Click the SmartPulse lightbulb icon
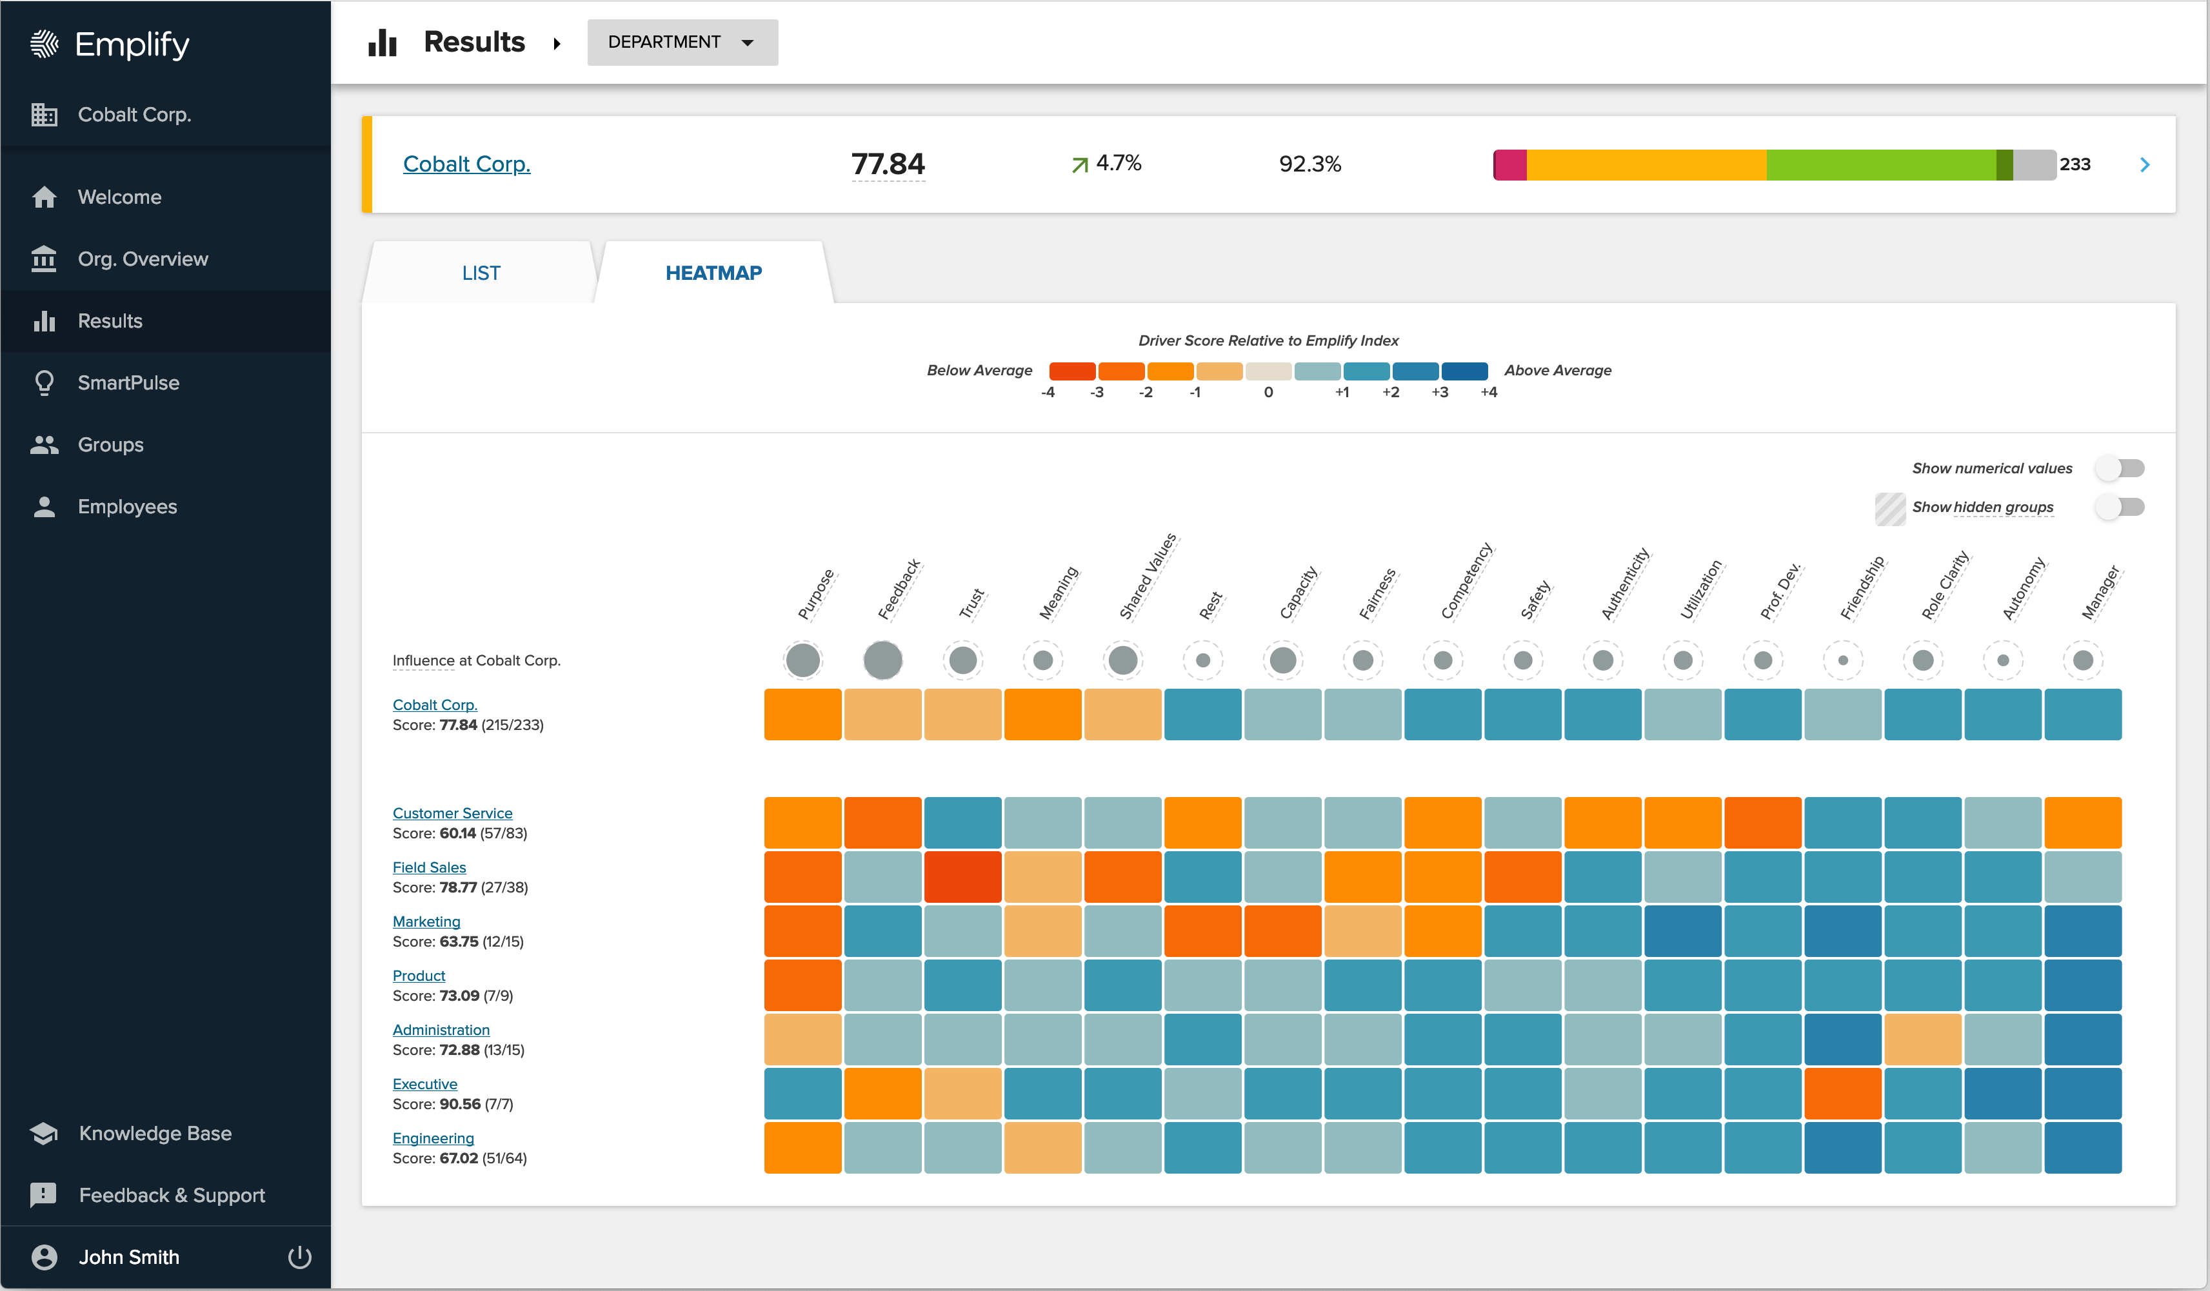 tap(44, 383)
